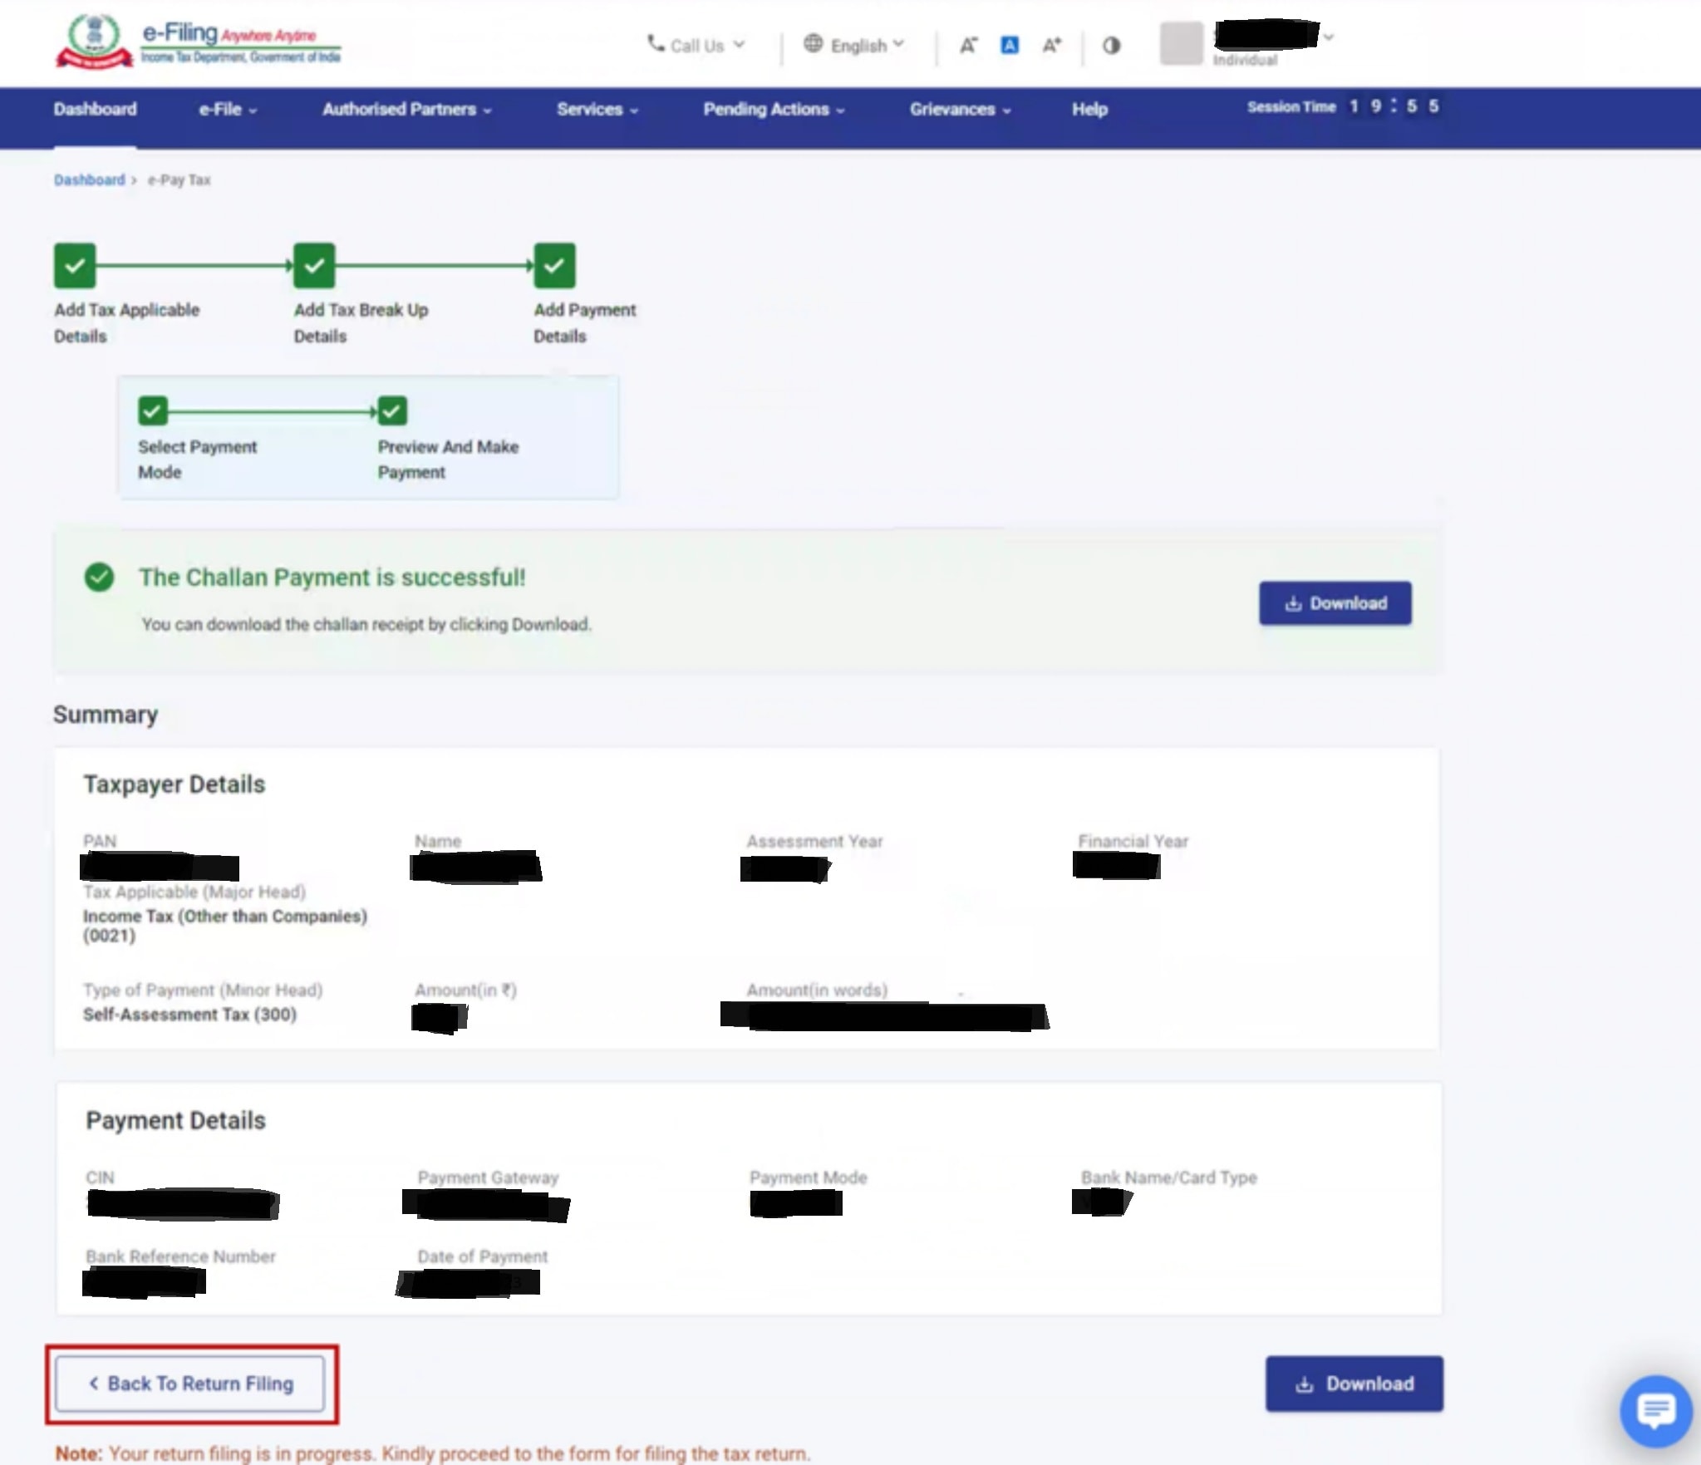Click the Download button in the success banner

1335,603
